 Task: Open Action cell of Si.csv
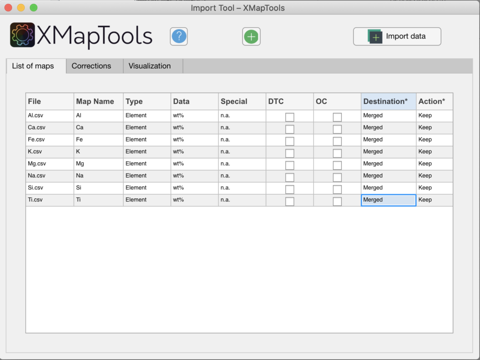435,188
